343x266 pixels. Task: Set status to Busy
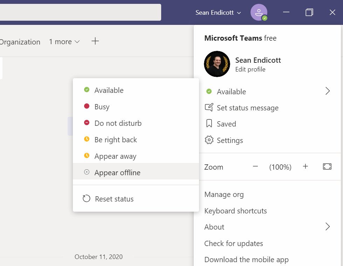click(102, 107)
